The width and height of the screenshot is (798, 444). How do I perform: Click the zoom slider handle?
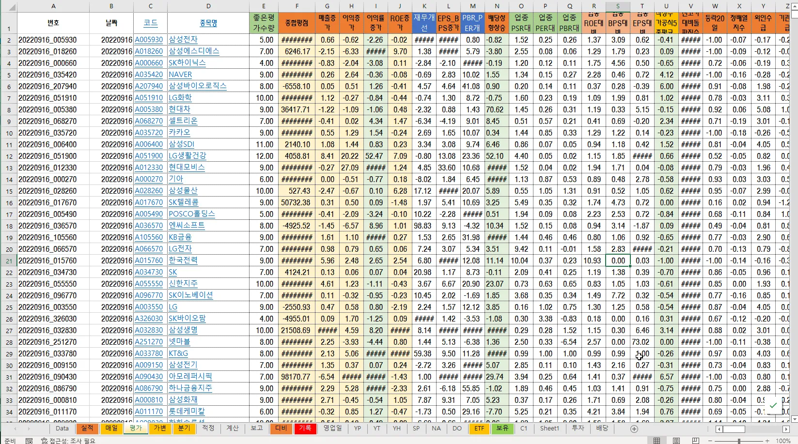click(x=738, y=441)
